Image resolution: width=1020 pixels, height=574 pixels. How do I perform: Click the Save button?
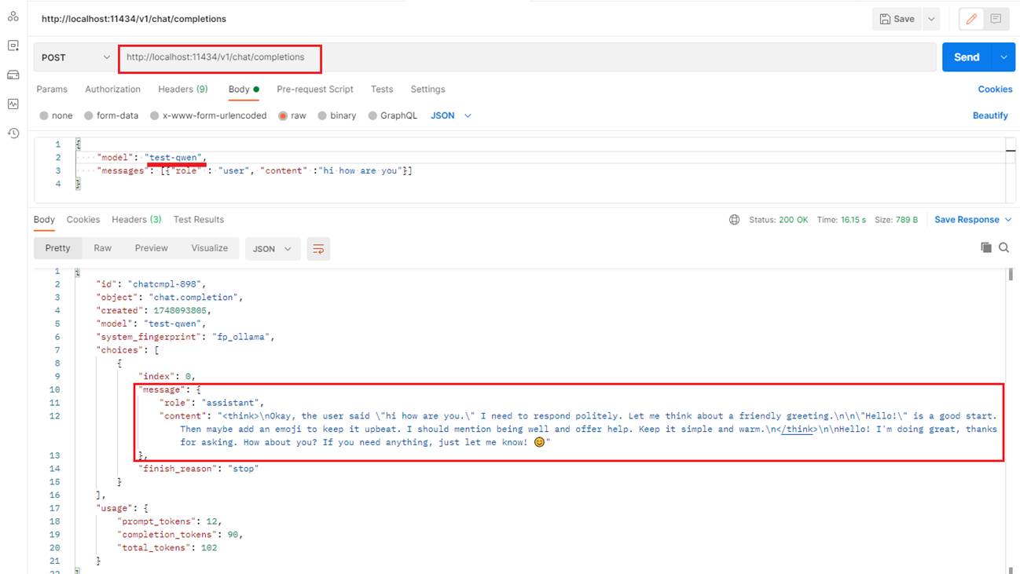[x=897, y=19]
